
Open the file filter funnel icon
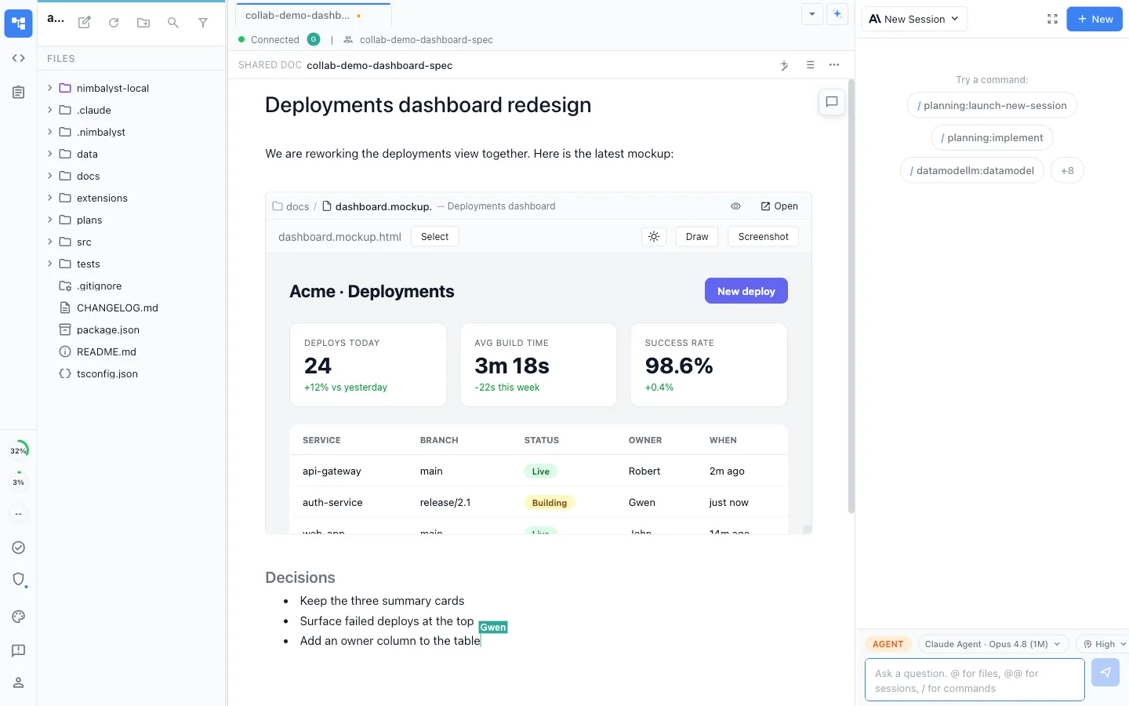coord(203,23)
